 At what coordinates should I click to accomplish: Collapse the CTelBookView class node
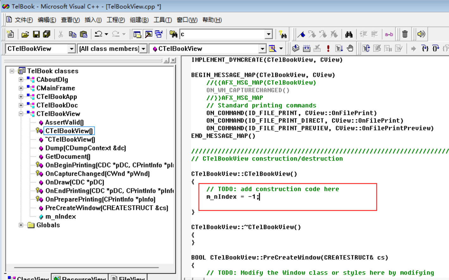click(x=21, y=114)
